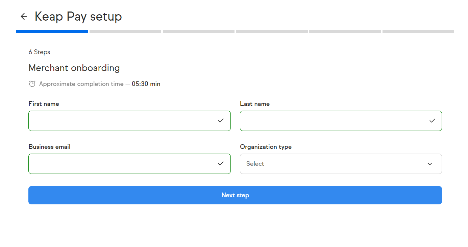
Task: Click the Organization type label
Action: (x=266, y=147)
